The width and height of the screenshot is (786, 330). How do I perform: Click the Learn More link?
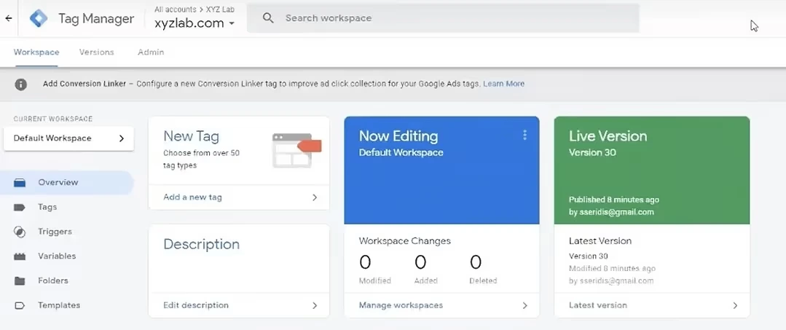tap(504, 84)
